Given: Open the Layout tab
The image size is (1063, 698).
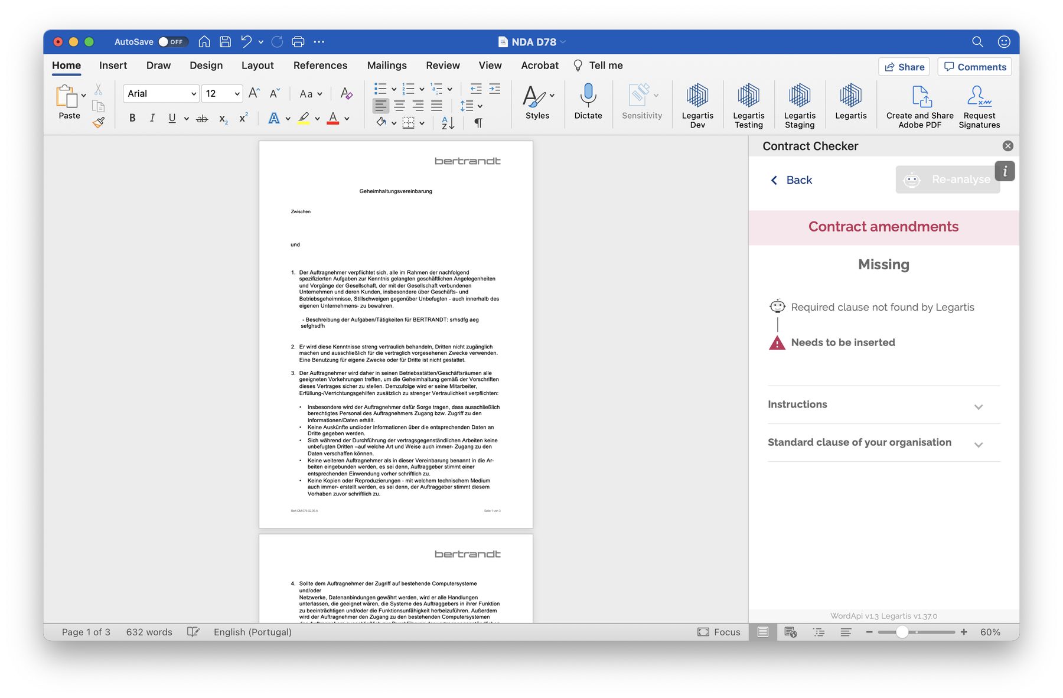Looking at the screenshot, I should click(x=257, y=66).
